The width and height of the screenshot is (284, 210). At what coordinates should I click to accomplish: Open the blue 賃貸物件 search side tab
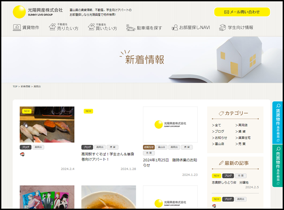(278, 123)
